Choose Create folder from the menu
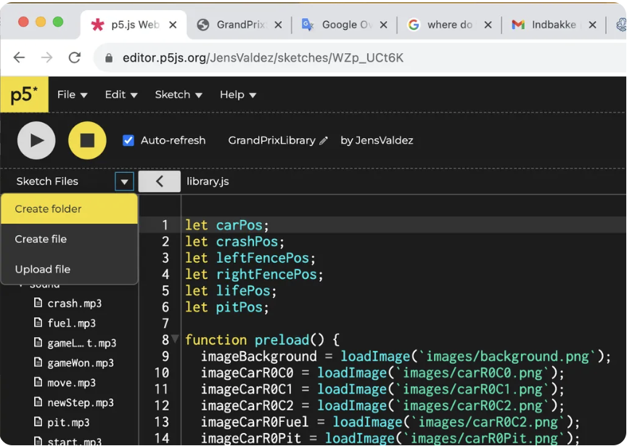The image size is (627, 446). click(x=49, y=209)
